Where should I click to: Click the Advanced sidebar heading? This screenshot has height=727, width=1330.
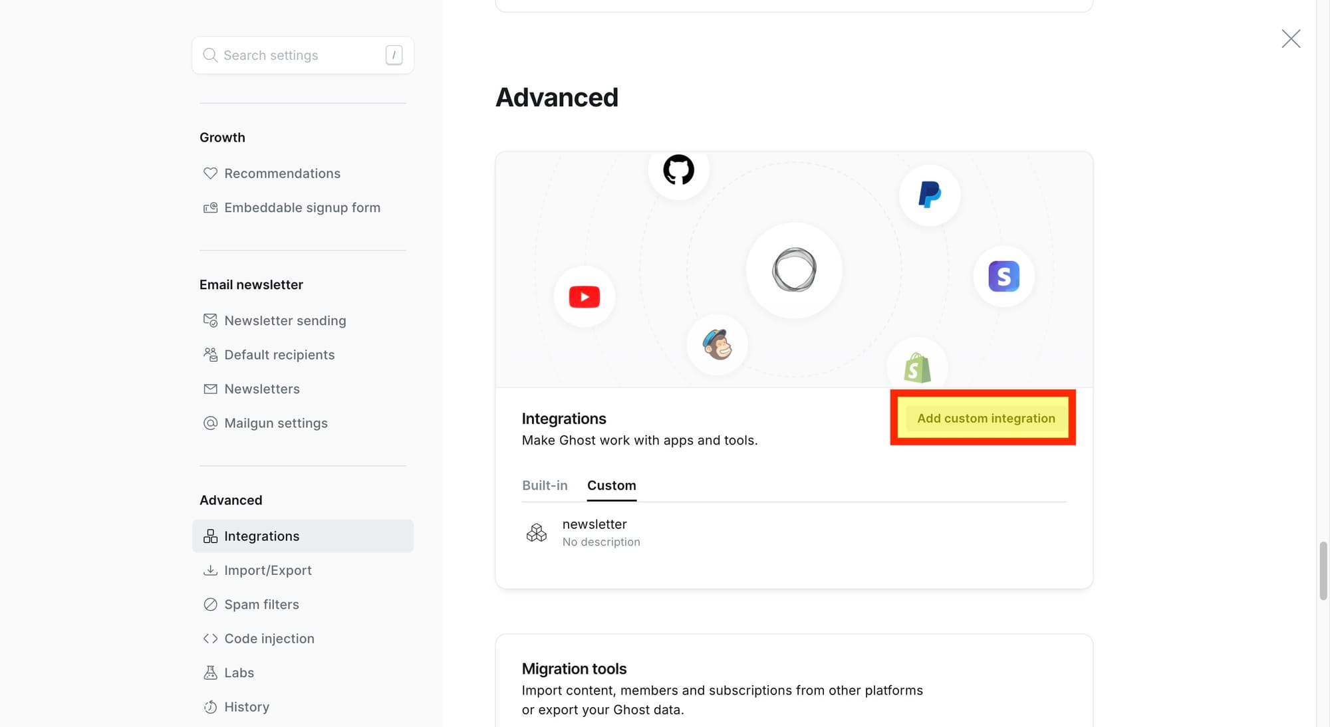click(231, 500)
